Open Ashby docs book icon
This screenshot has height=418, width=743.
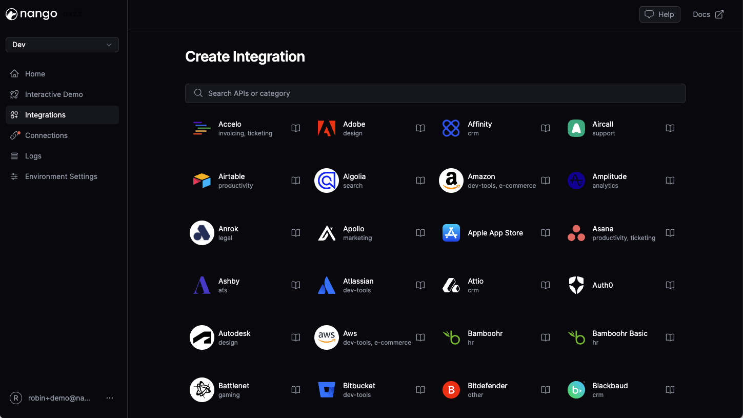coord(296,285)
